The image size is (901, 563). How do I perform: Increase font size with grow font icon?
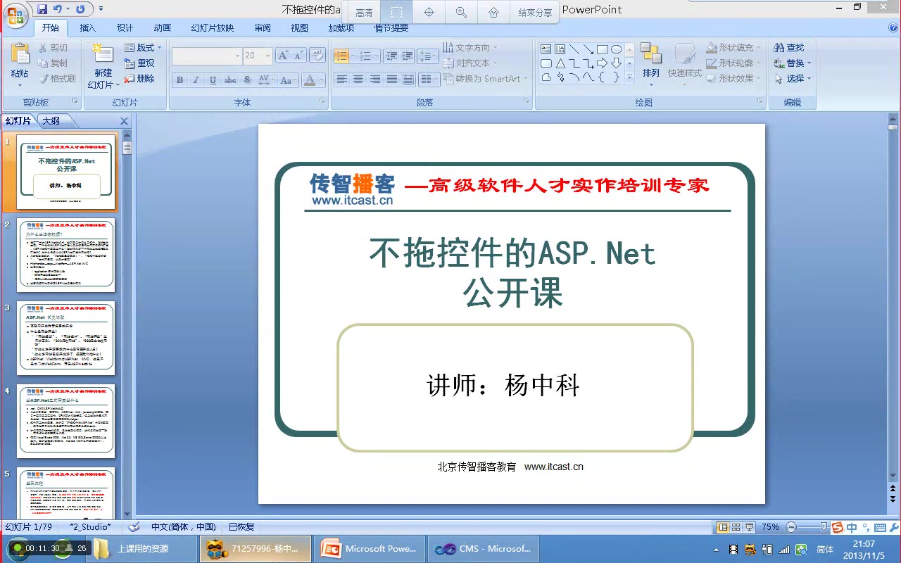[x=283, y=56]
